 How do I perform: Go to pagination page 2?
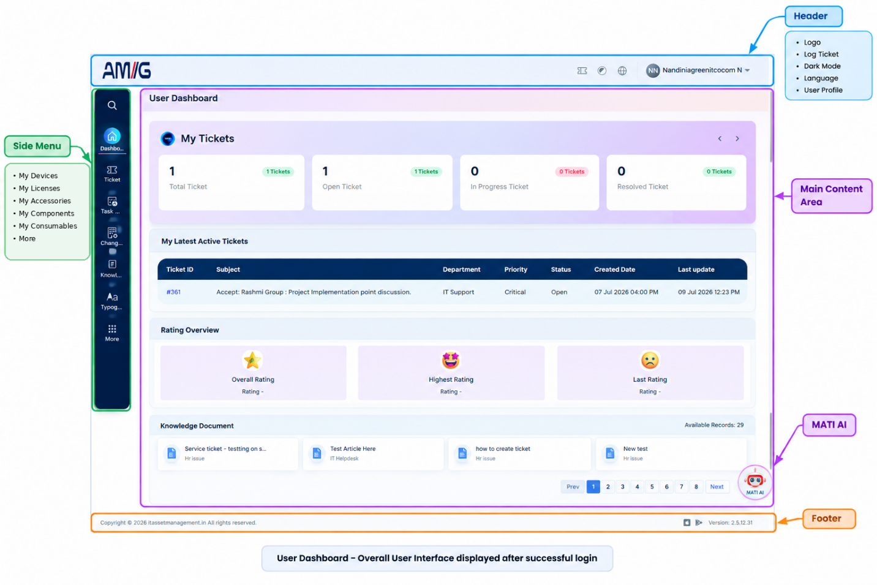coord(608,487)
